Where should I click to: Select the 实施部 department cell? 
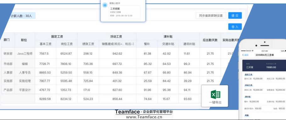8,81
